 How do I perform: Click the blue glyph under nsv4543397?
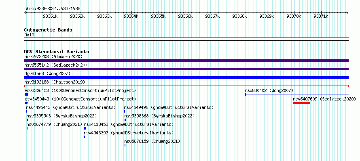(85, 137)
